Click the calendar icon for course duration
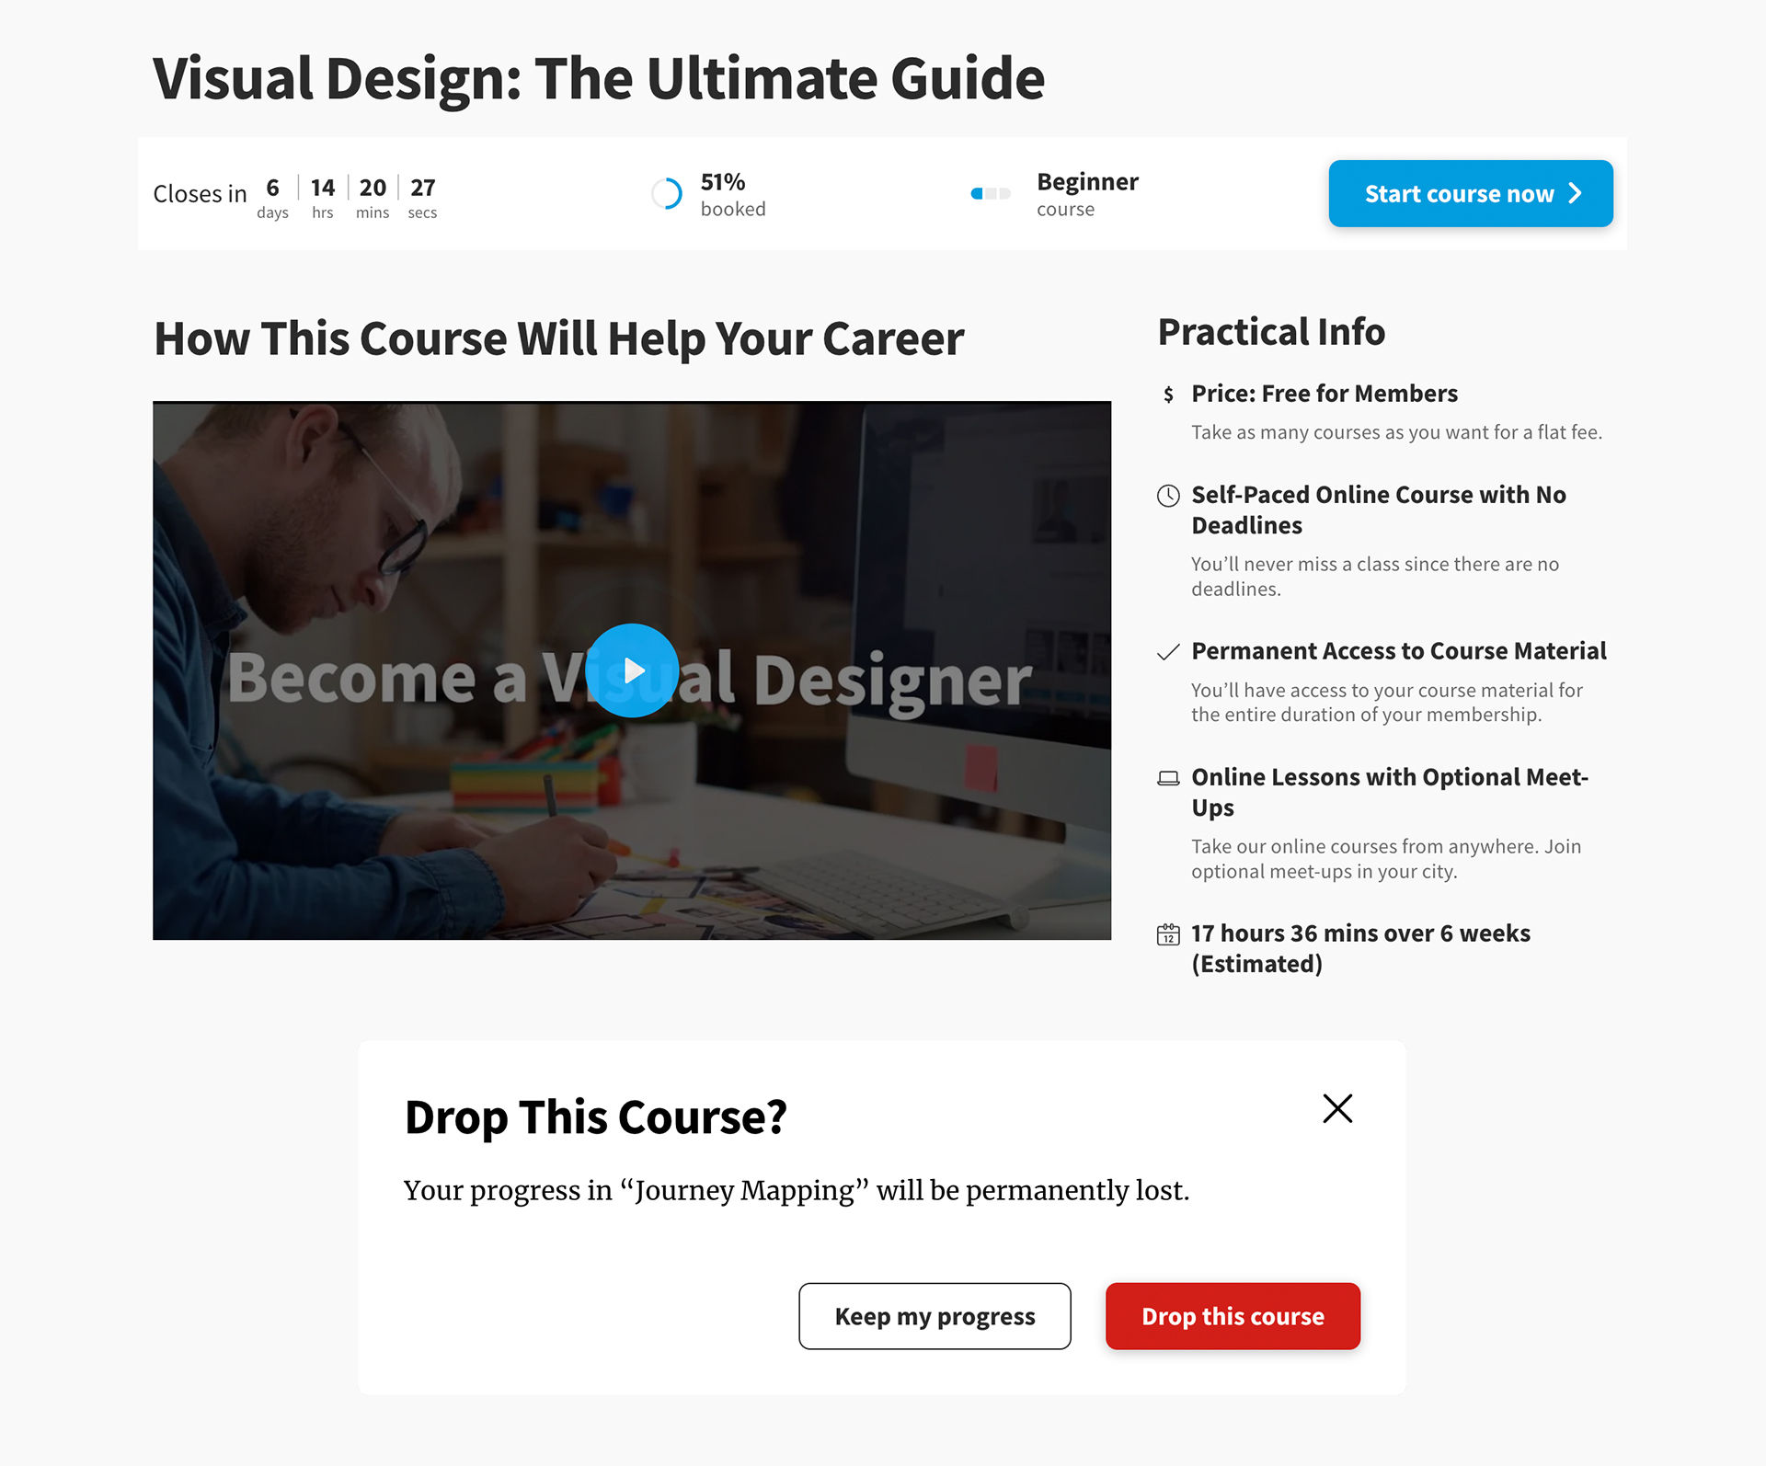 [x=1169, y=931]
